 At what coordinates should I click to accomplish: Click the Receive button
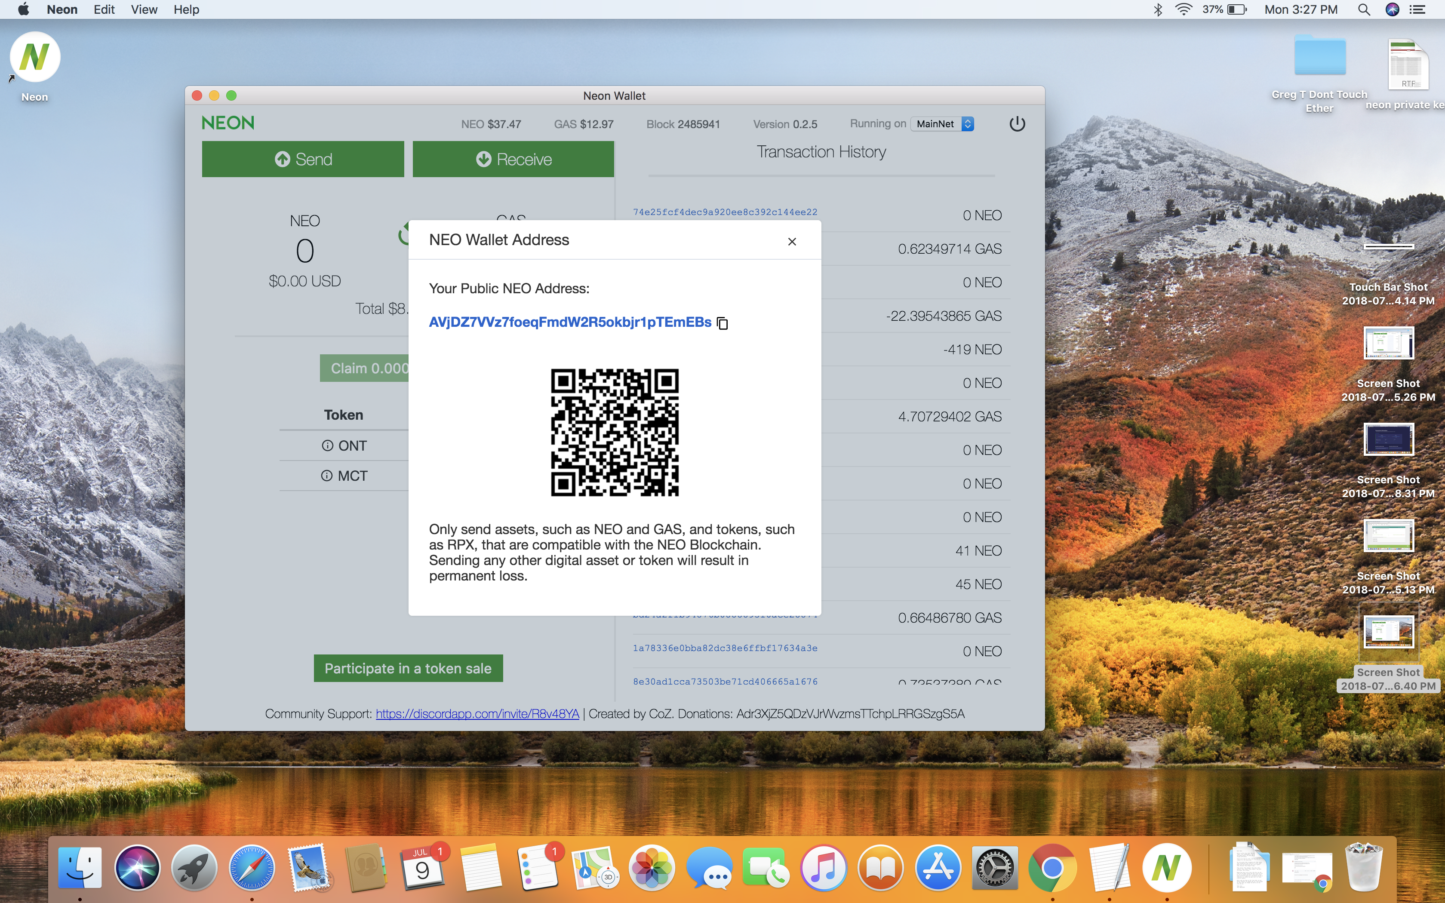point(513,159)
